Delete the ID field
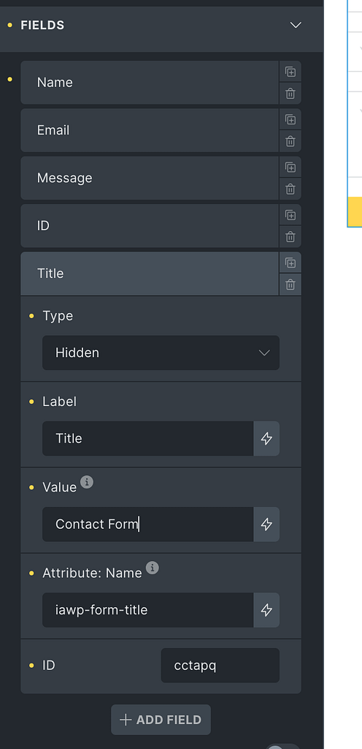Viewport: 362px width, 749px height. tap(290, 237)
